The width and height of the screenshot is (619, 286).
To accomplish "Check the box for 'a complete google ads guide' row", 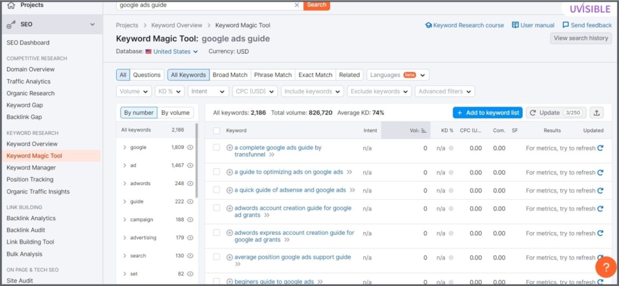I will pos(216,147).
